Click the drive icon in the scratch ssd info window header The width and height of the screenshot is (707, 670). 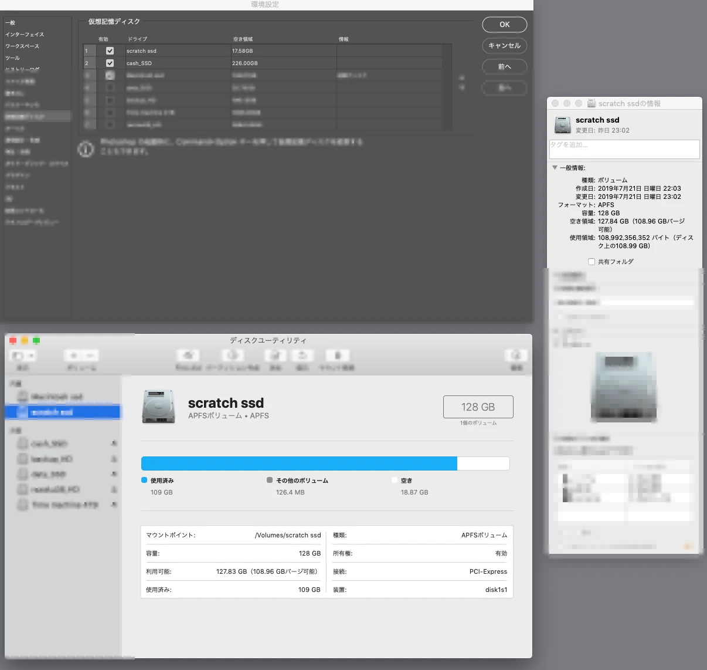pyautogui.click(x=562, y=124)
